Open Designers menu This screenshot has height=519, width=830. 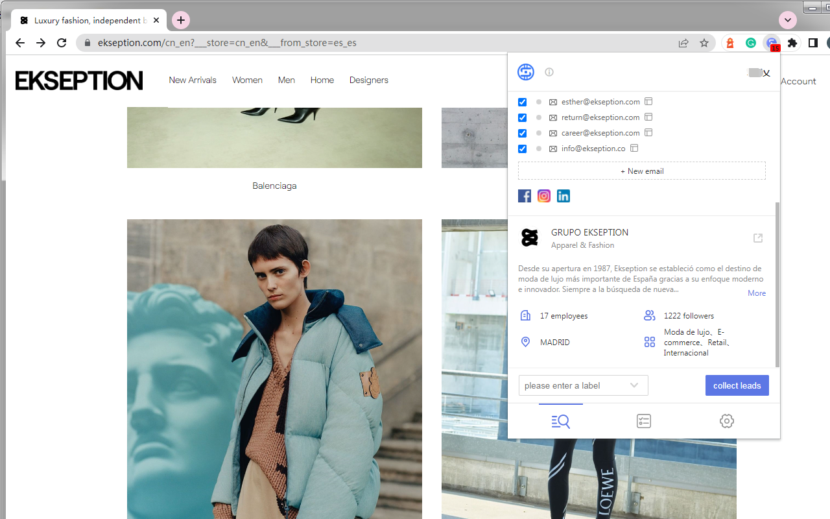369,80
